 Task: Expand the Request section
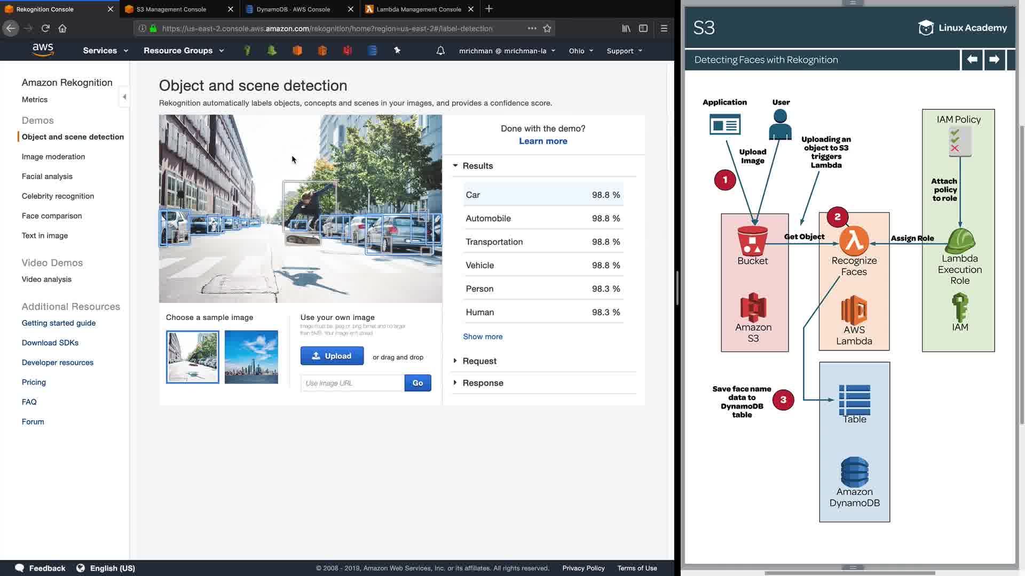pyautogui.click(x=479, y=361)
